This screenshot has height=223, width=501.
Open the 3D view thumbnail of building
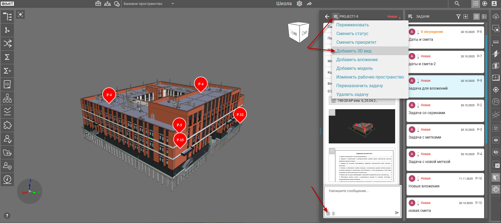click(362, 126)
